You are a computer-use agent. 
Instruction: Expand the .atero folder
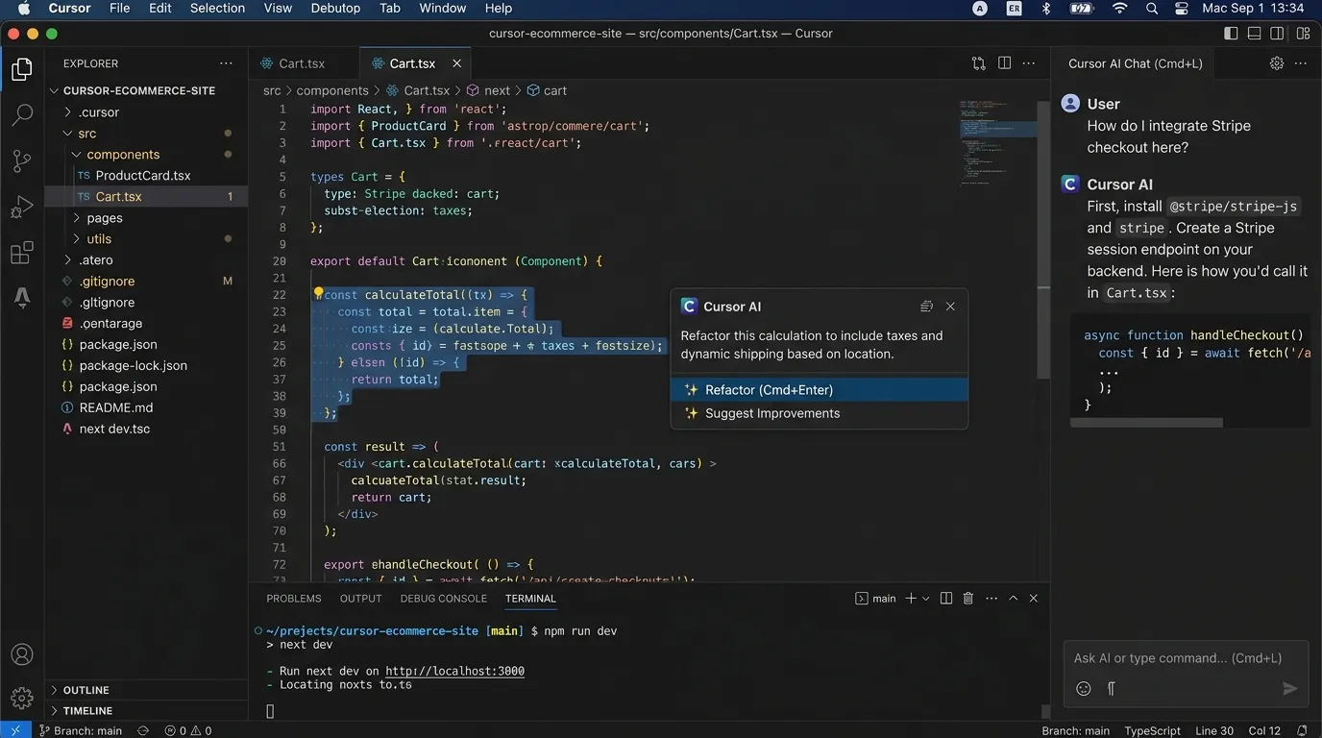[67, 259]
